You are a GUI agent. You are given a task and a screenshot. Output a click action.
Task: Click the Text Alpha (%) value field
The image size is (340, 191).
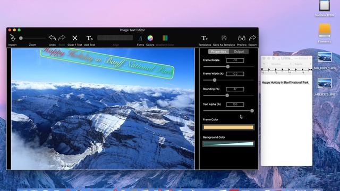coord(235,105)
